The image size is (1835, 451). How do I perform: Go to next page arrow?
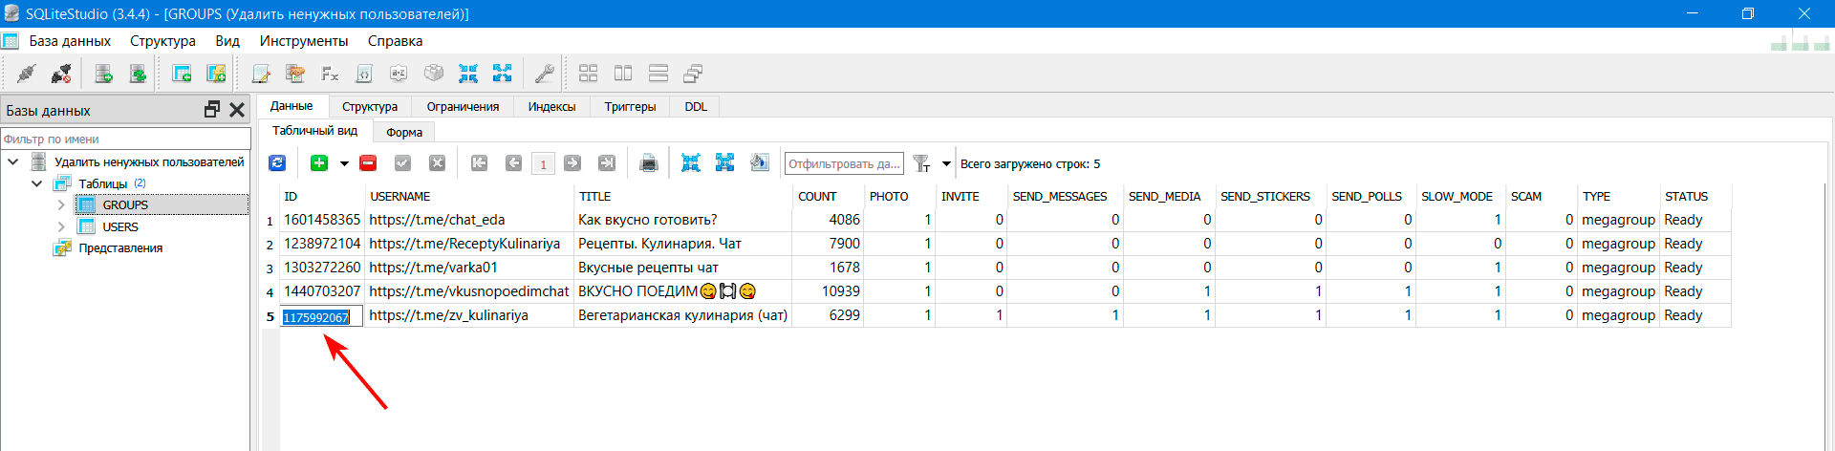pyautogui.click(x=572, y=163)
